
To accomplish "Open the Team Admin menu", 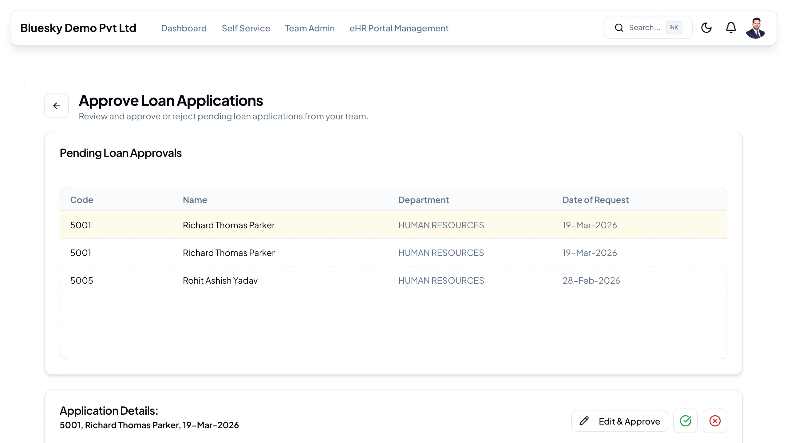I will click(310, 28).
